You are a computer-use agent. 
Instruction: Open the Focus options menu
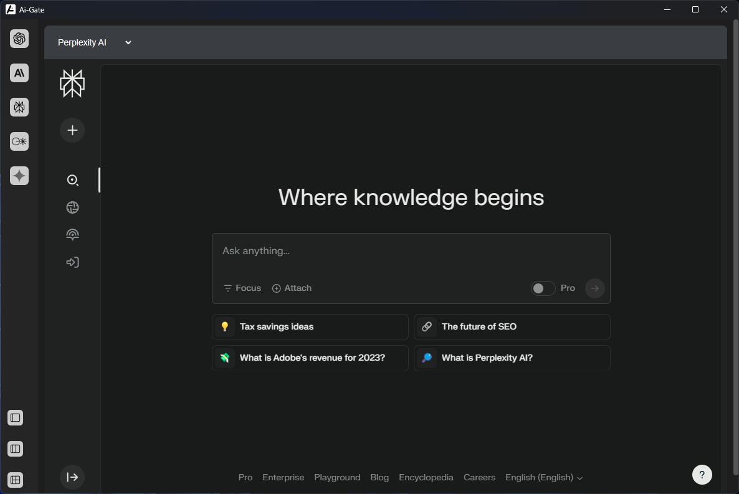(242, 288)
